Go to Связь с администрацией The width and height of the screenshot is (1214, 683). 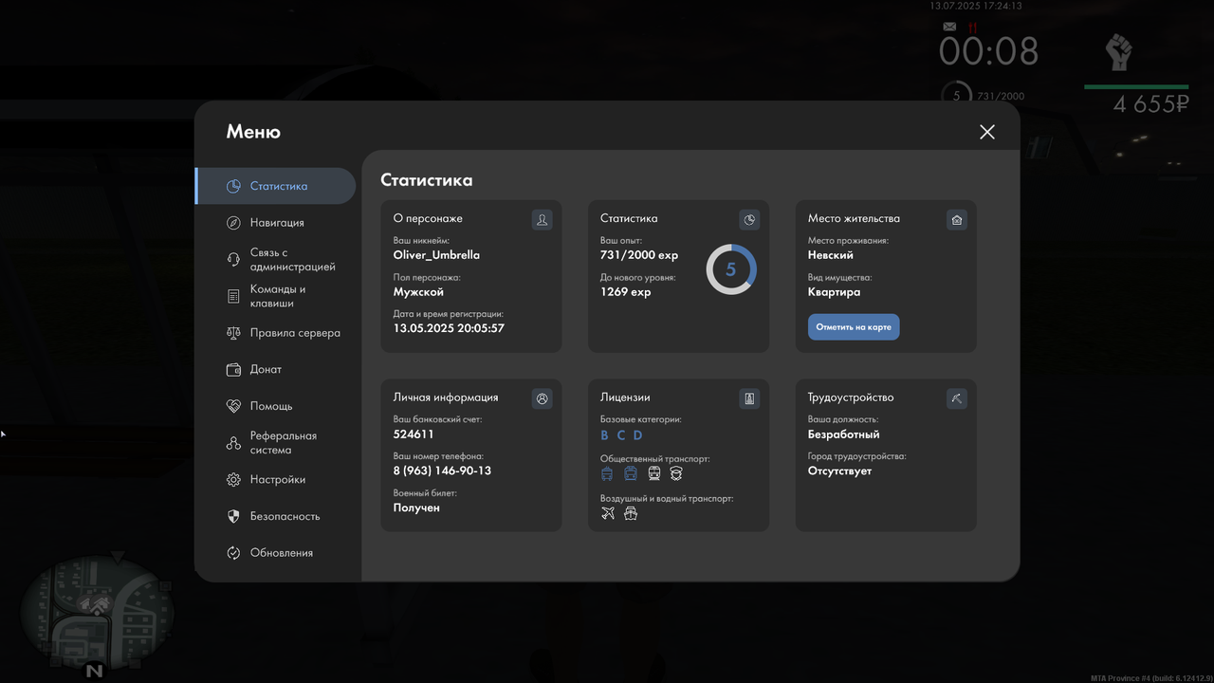(275, 260)
